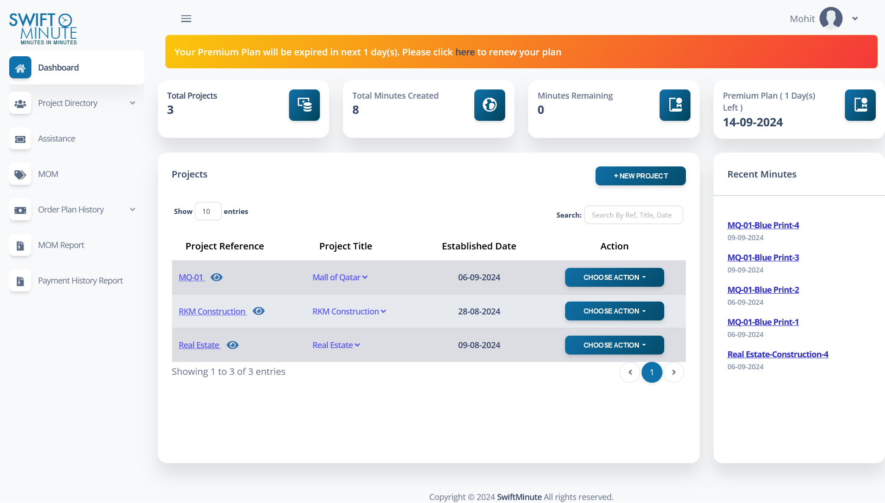Viewport: 885px width, 503px height.
Task: Open the Choose Action dropdown for MQ-01
Action: [x=614, y=277]
